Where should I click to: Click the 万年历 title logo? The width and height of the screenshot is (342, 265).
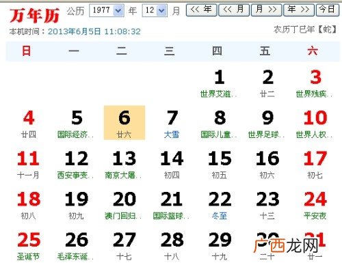35,16
